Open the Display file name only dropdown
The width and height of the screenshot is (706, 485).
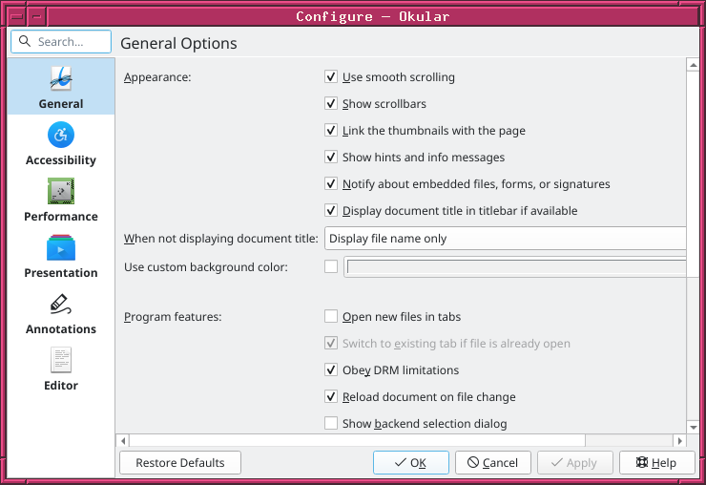(506, 239)
